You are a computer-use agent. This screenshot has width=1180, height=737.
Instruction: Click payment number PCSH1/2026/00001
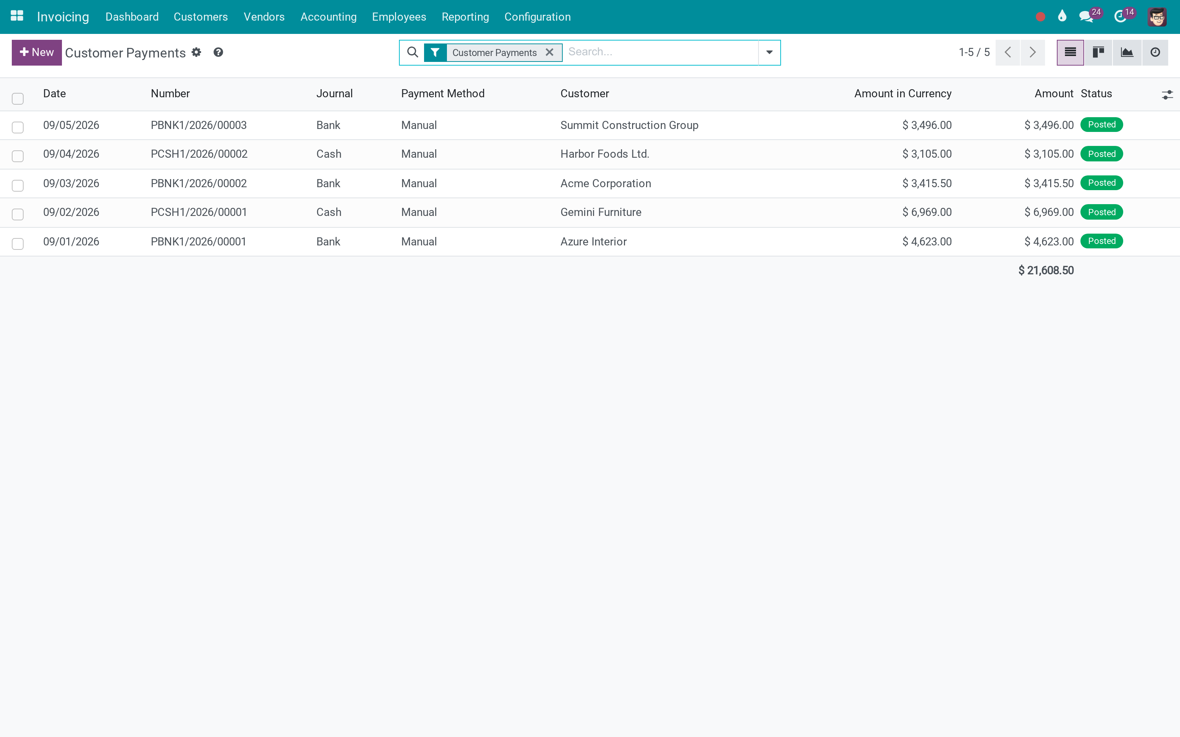point(198,213)
